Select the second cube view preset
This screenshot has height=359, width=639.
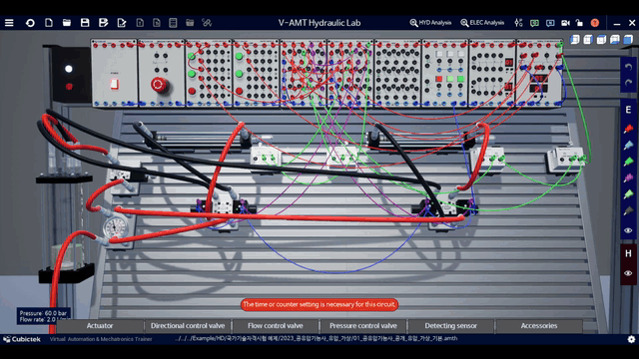click(588, 40)
